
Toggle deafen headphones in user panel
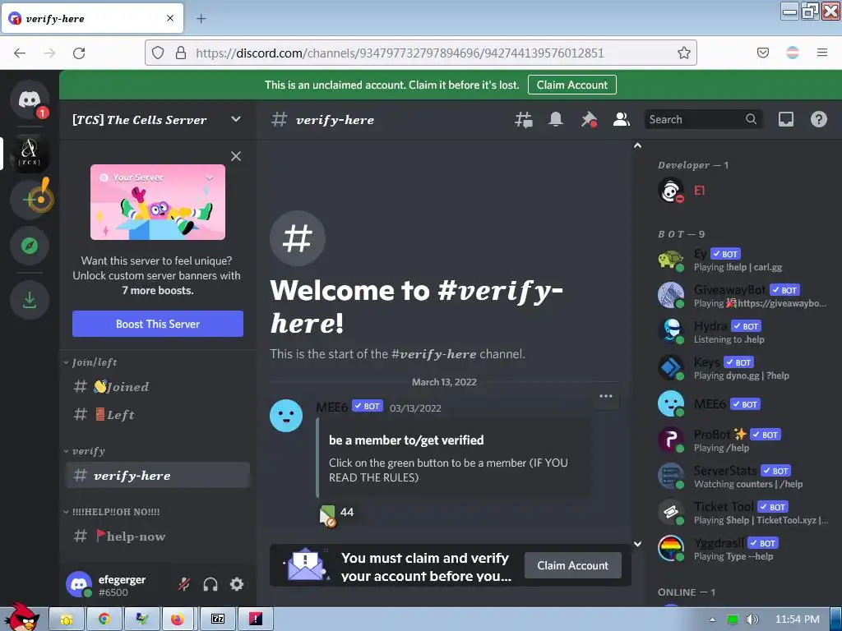tap(210, 584)
